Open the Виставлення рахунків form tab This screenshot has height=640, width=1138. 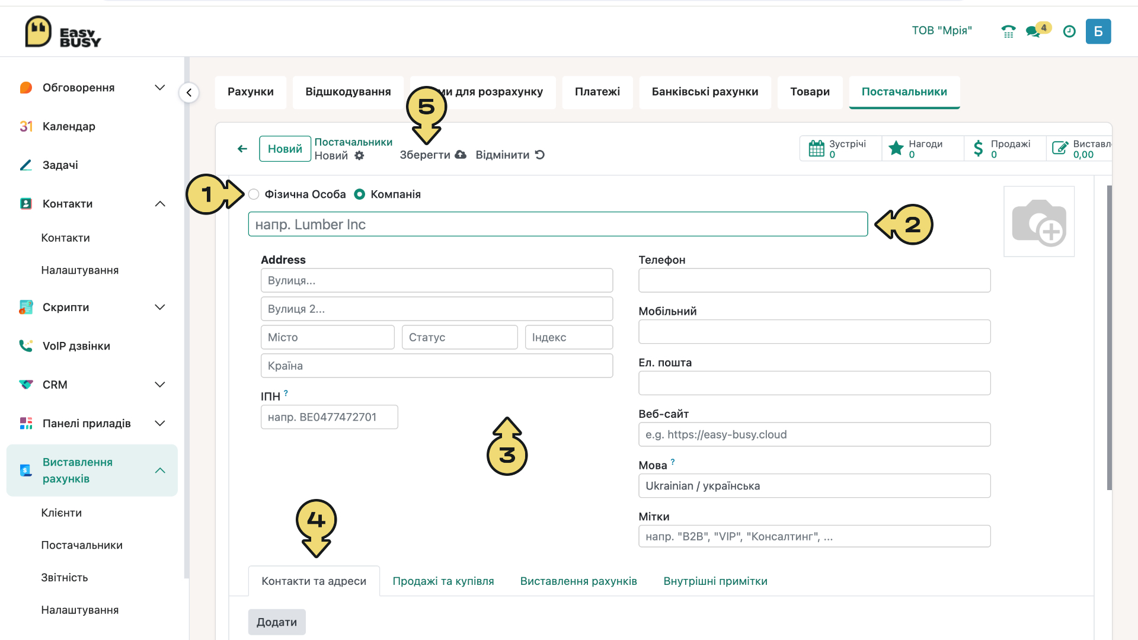tap(578, 581)
